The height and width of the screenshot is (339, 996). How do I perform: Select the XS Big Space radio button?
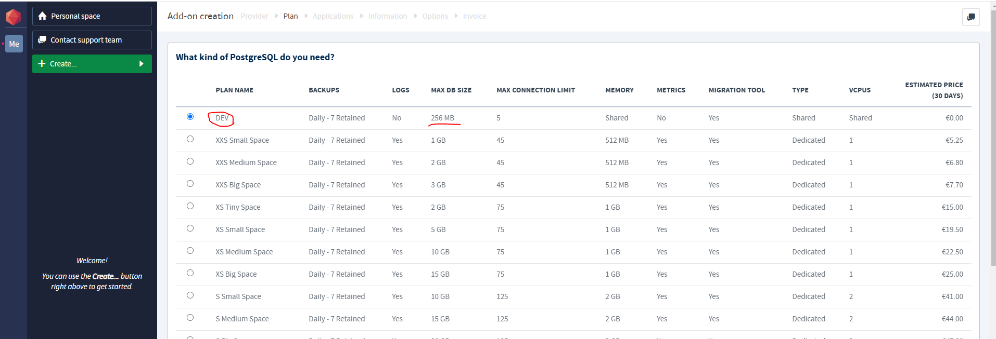coord(190,273)
